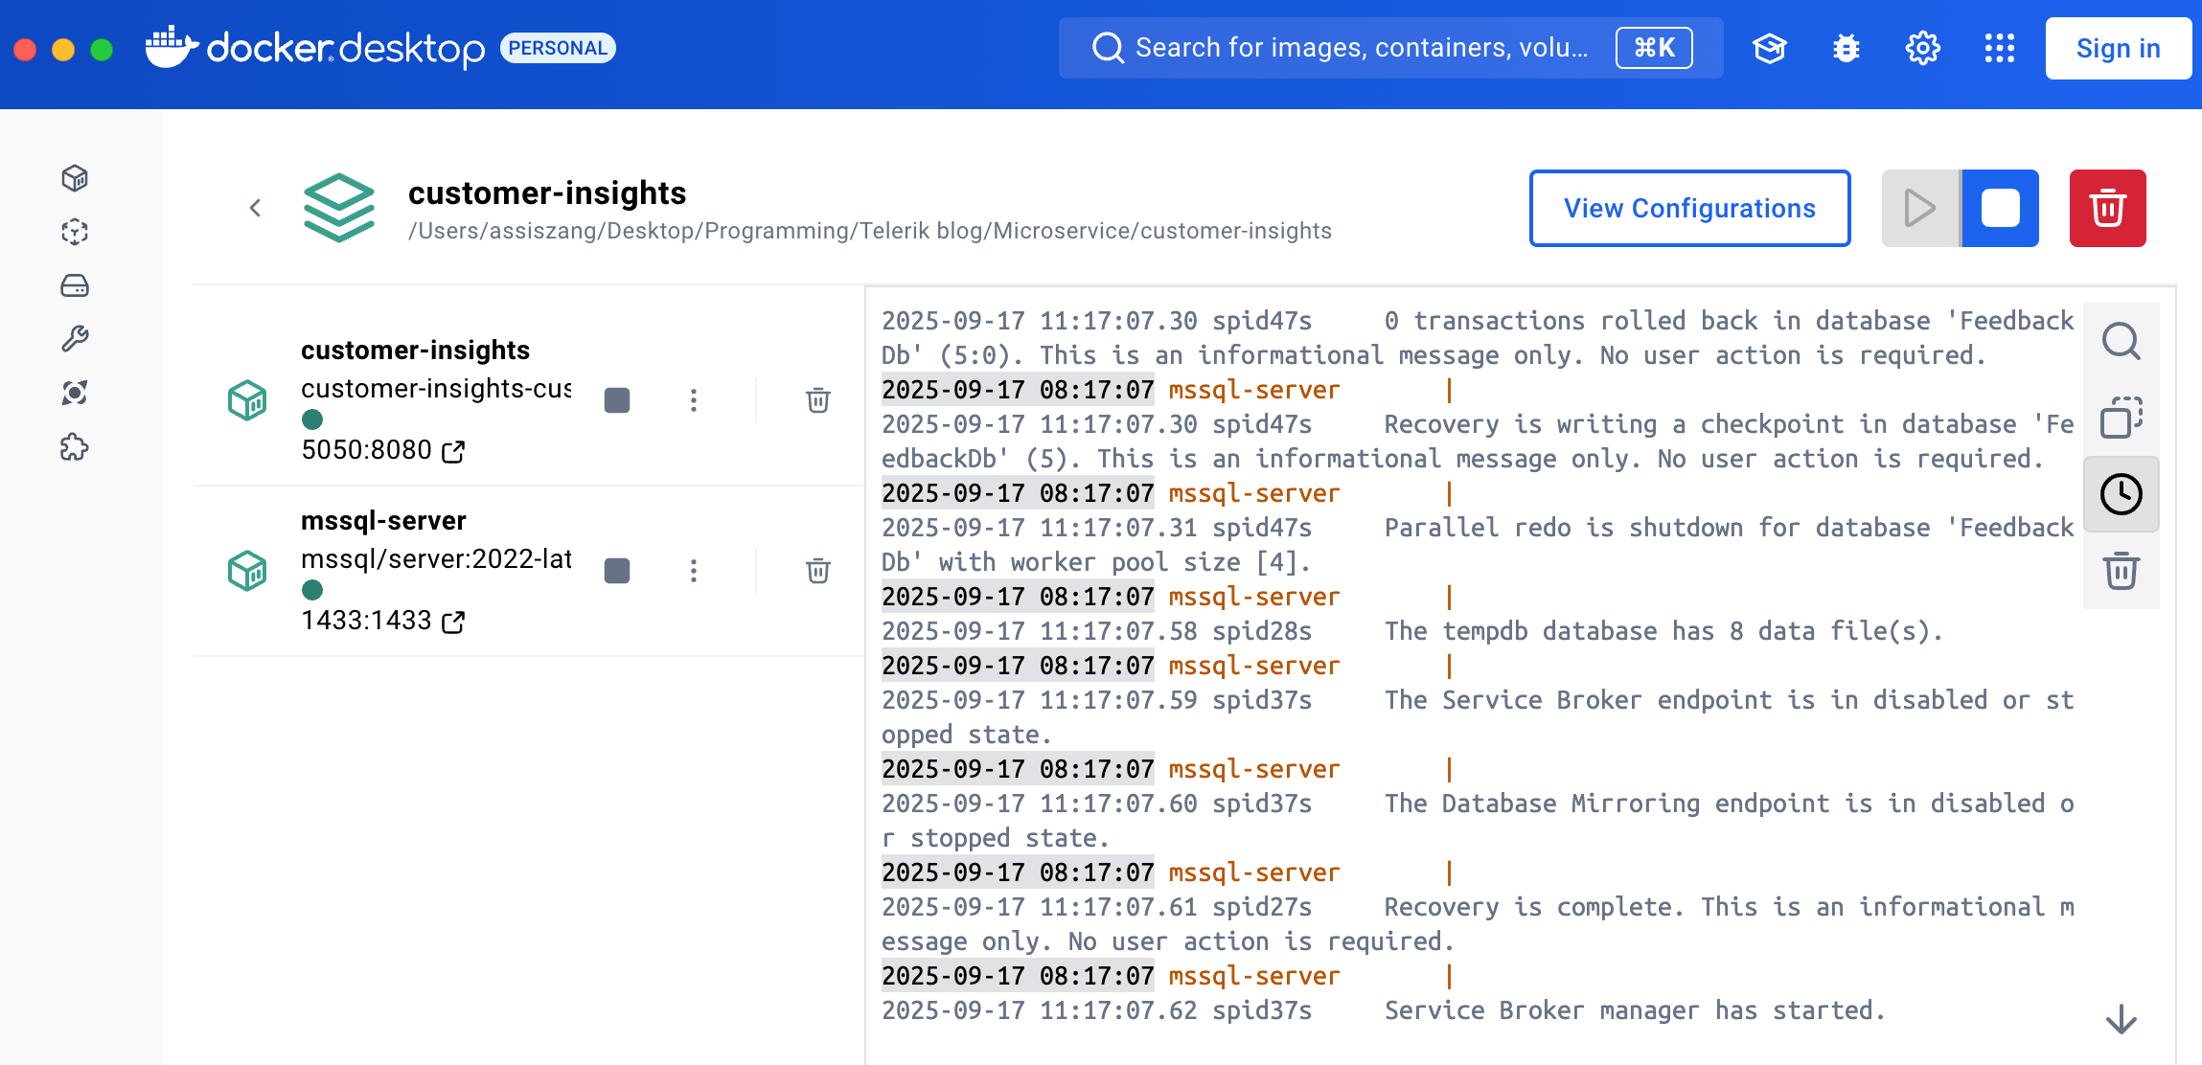Open more options for customer-insights container
The image size is (2202, 1065).
(x=694, y=400)
